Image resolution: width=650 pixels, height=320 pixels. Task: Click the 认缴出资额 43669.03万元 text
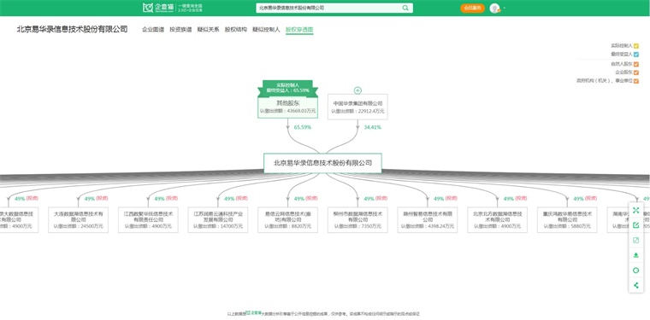click(287, 111)
